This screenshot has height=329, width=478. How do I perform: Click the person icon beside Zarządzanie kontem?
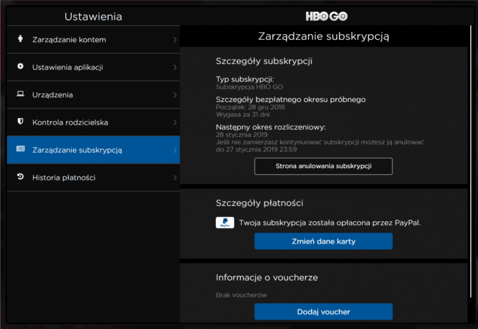(20, 39)
